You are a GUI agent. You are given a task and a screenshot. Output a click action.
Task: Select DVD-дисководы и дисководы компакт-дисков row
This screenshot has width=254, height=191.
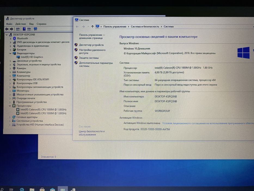coord(43,42)
